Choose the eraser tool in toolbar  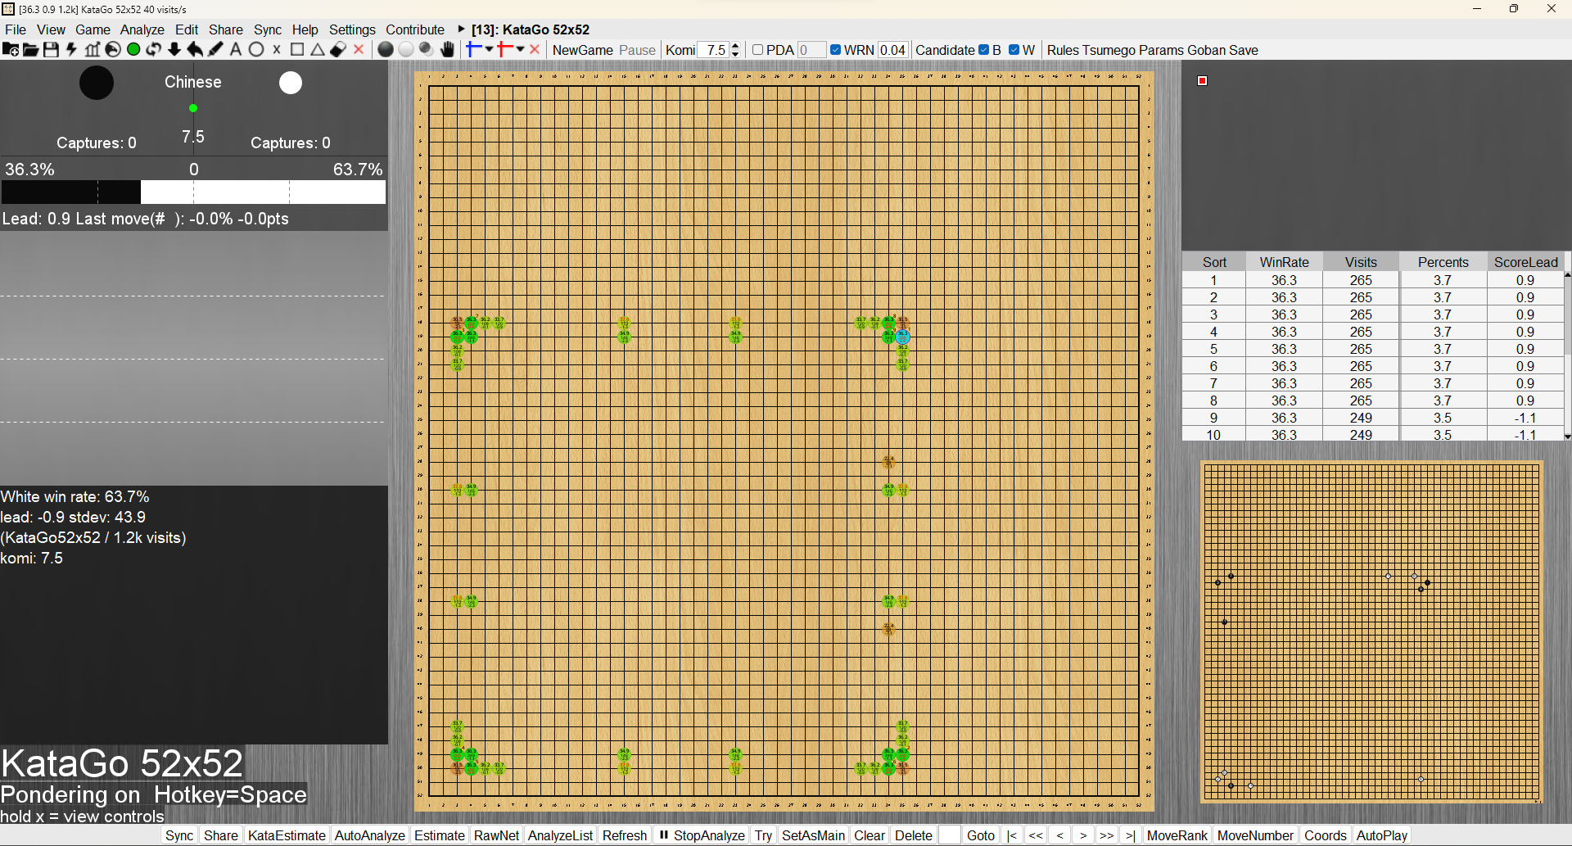coord(337,50)
